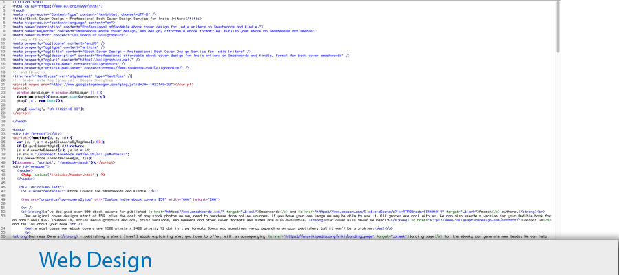Click the h1 "Ebook Covers for Smashwords and Kindle"
This screenshot has width=619, height=275.
89,191
